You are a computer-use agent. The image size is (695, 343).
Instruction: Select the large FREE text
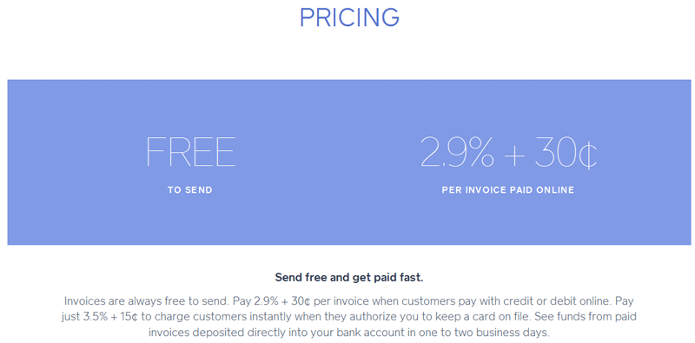(190, 152)
